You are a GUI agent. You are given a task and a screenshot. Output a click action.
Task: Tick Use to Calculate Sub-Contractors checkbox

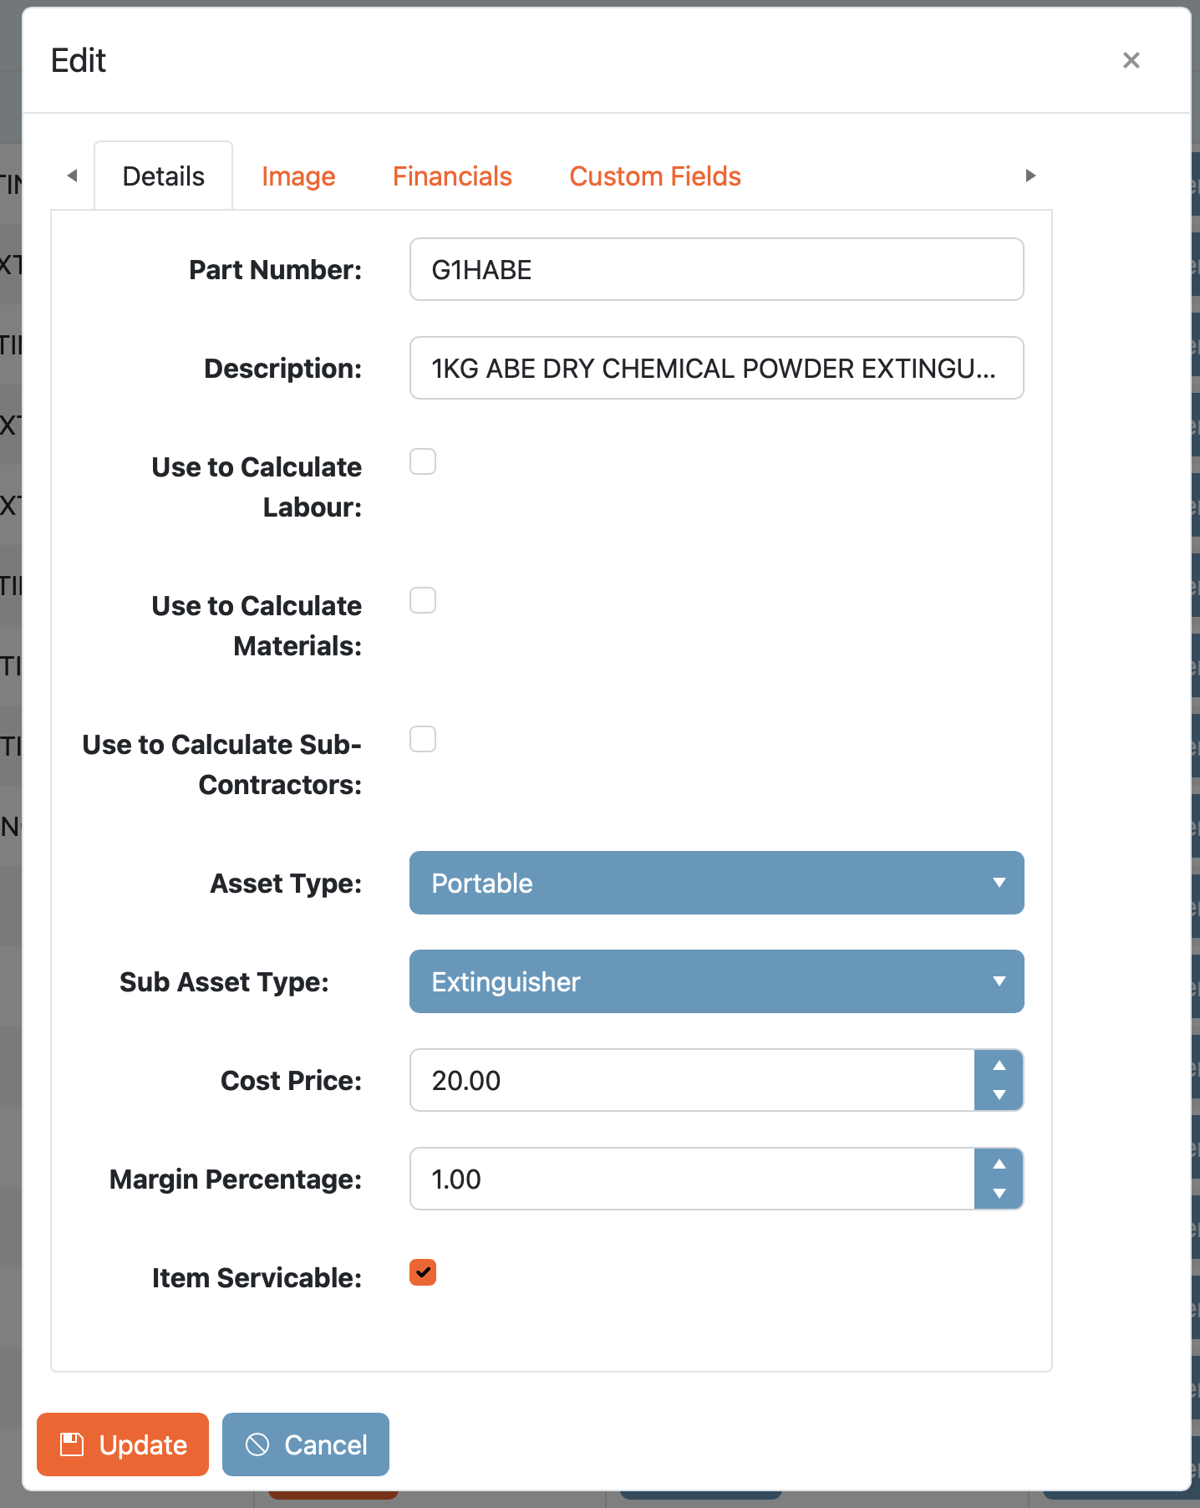423,739
